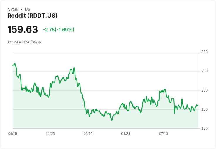Viewport: 216px width, 149px height.
Task: Click the US market label
Action: coord(28,9)
